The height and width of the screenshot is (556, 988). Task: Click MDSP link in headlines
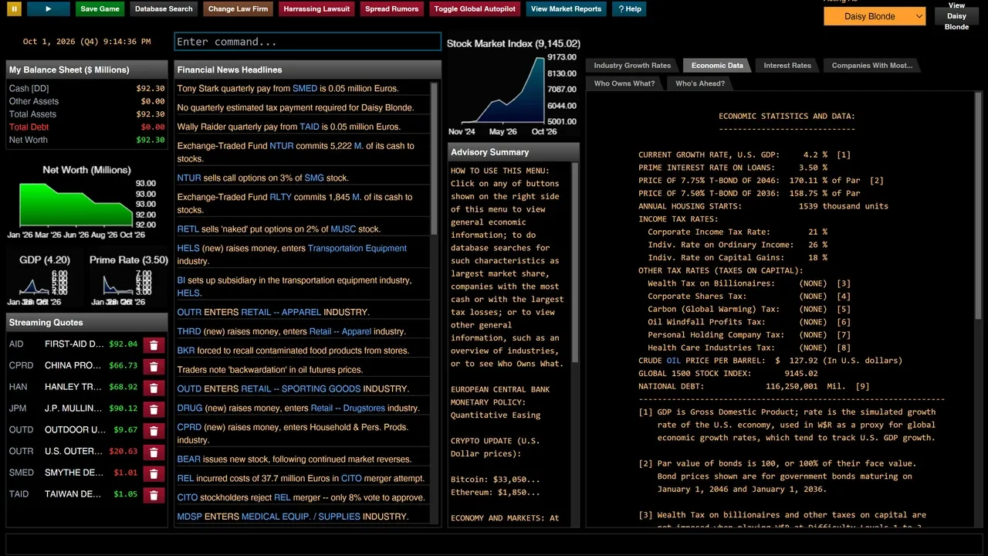pyautogui.click(x=190, y=517)
